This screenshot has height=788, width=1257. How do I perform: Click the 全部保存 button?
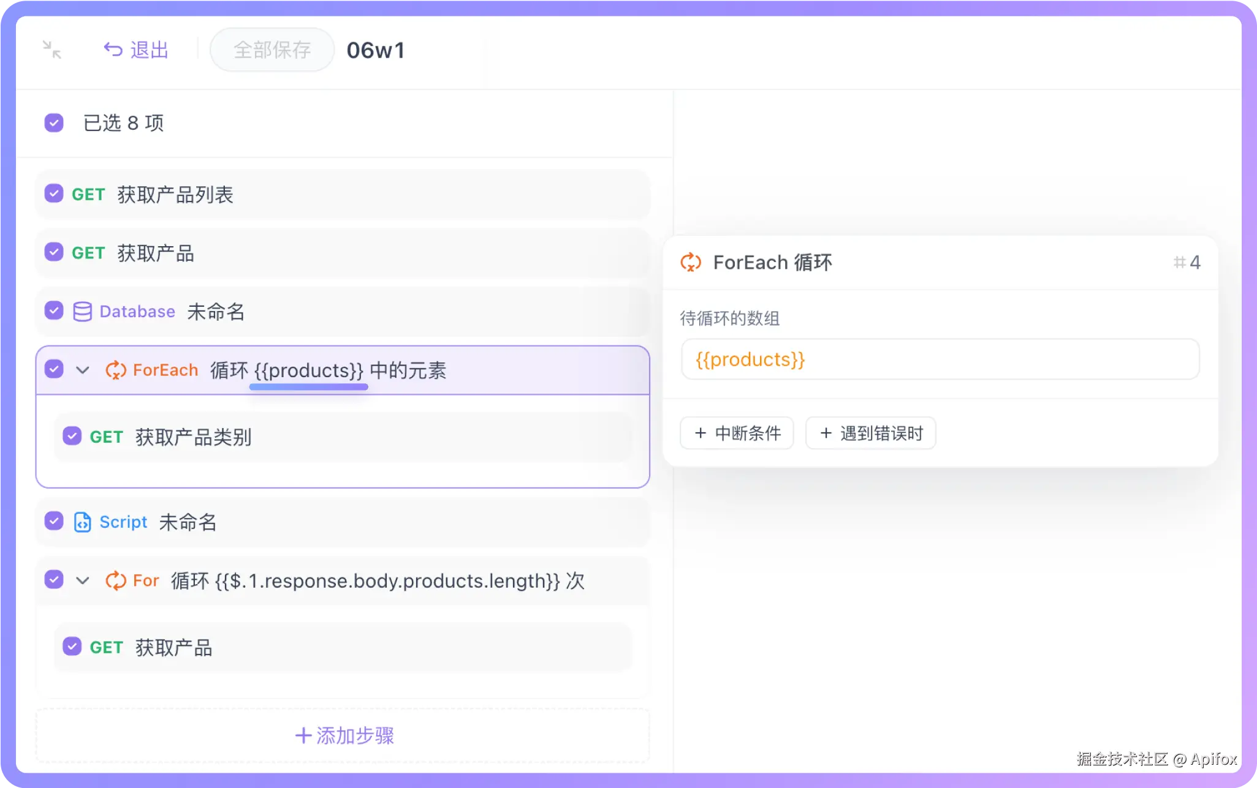coord(272,50)
